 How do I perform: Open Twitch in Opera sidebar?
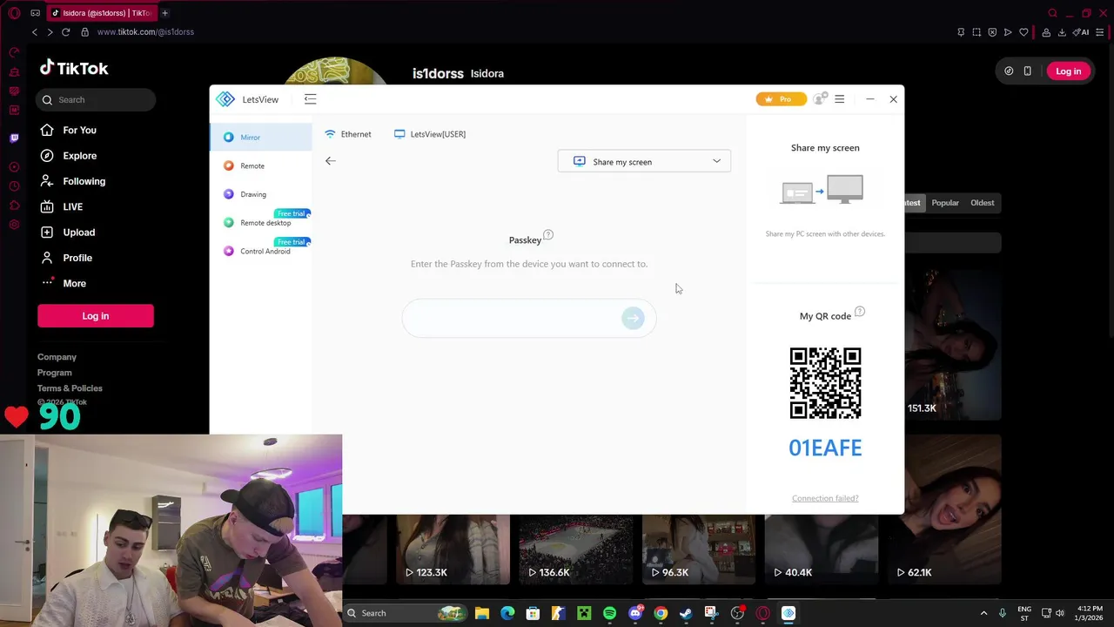(14, 138)
